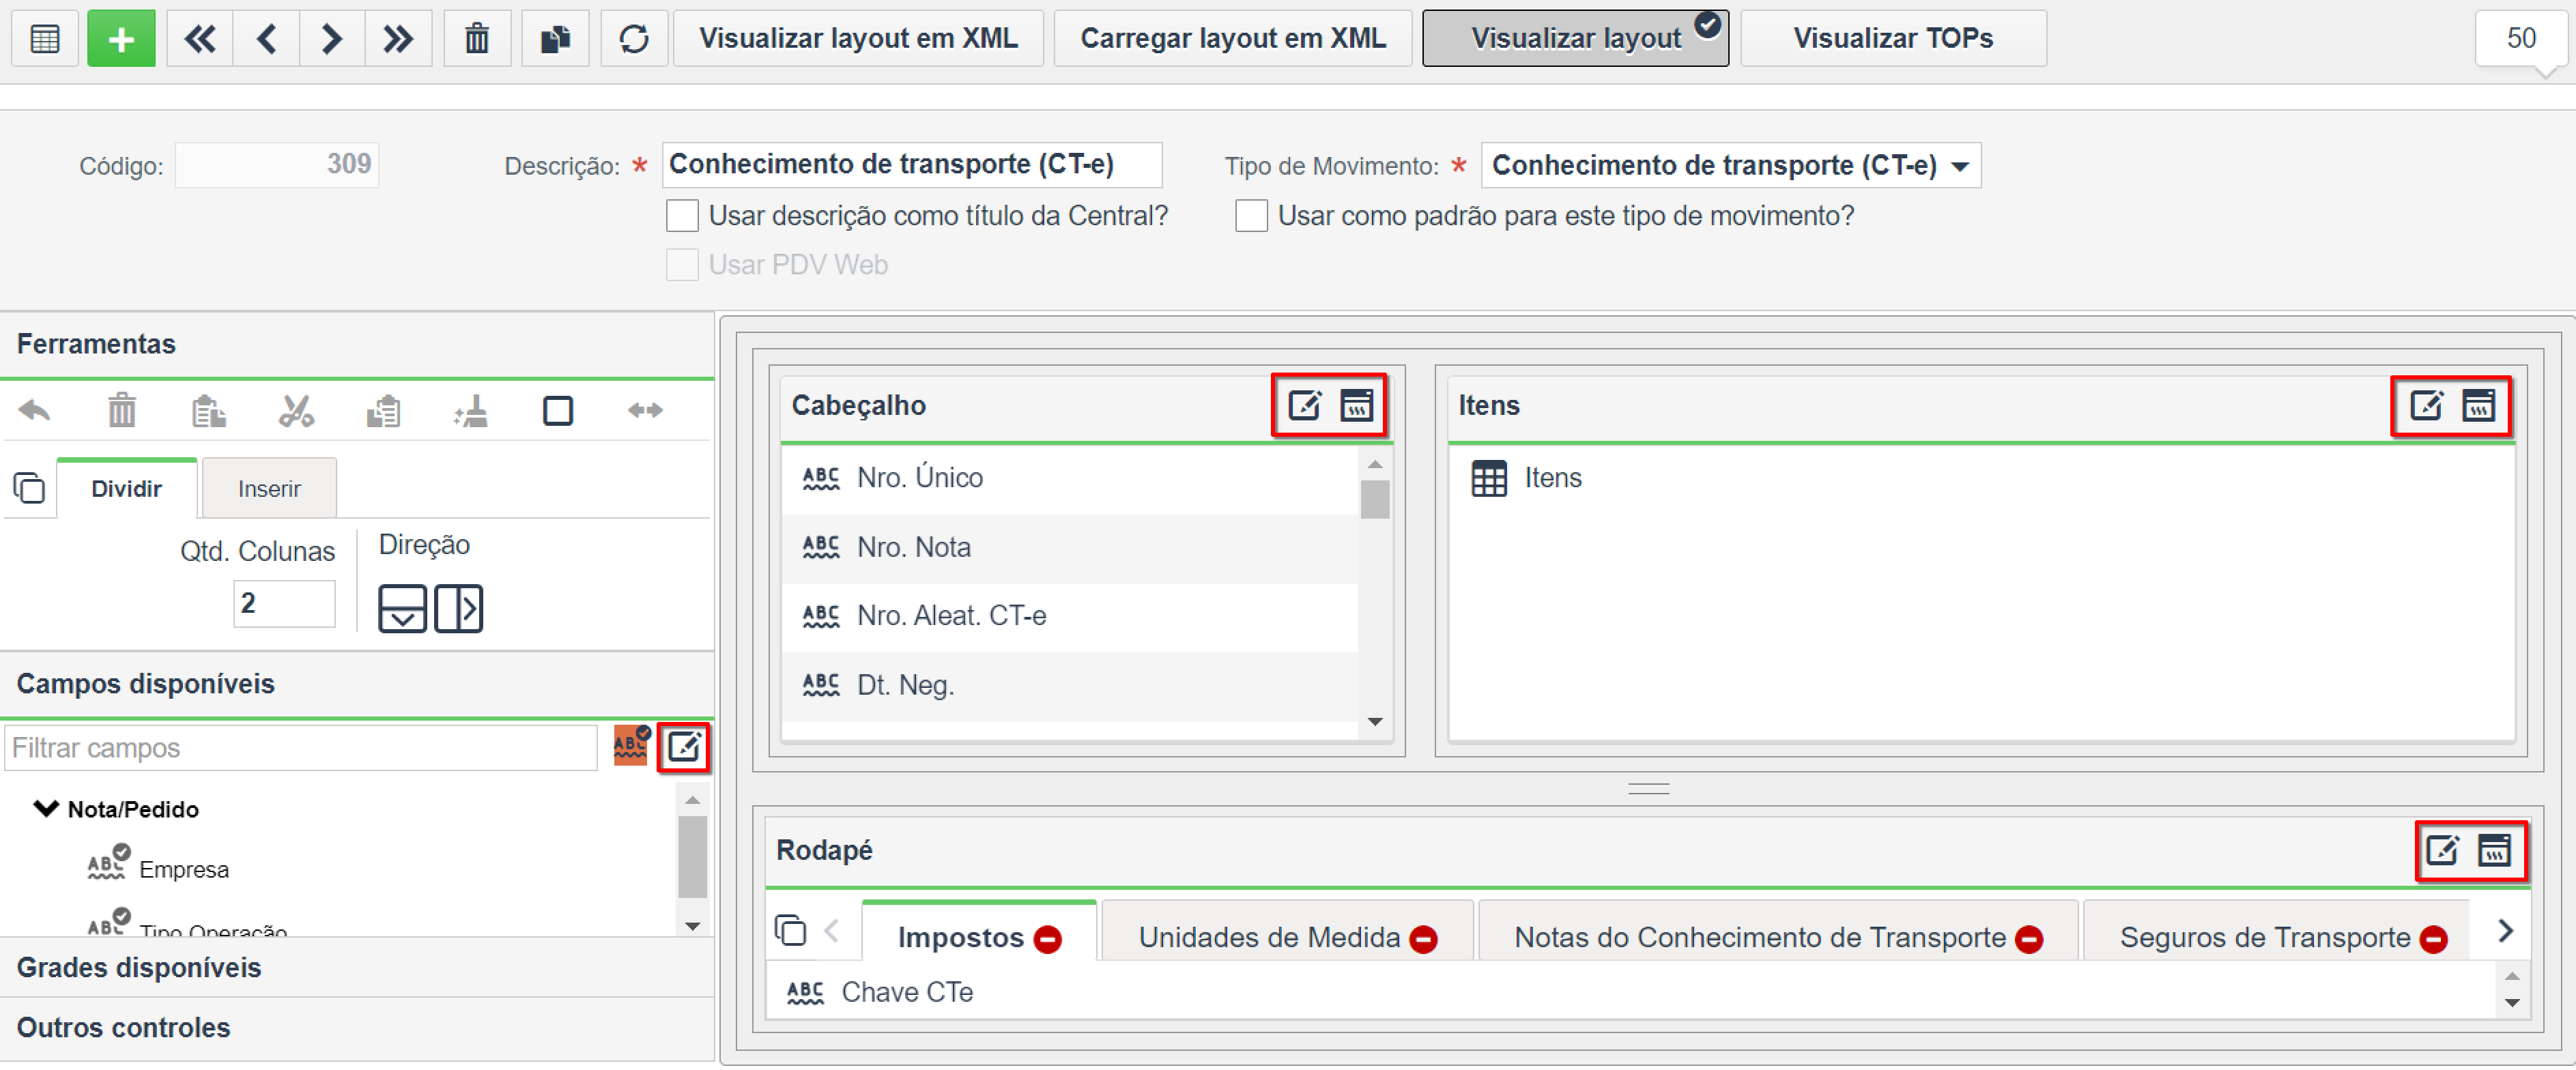Switch to the Inserir tab
This screenshot has height=1070, width=2576.
[x=269, y=489]
